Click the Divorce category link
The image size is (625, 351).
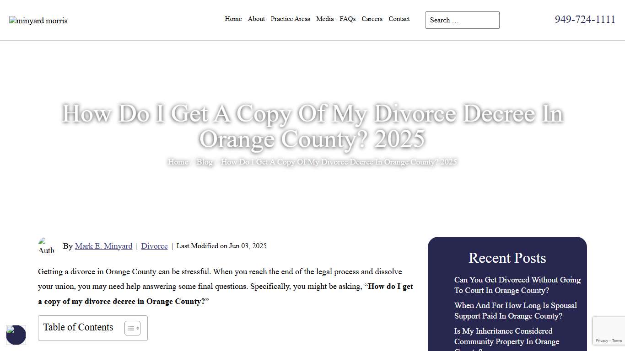(x=154, y=246)
